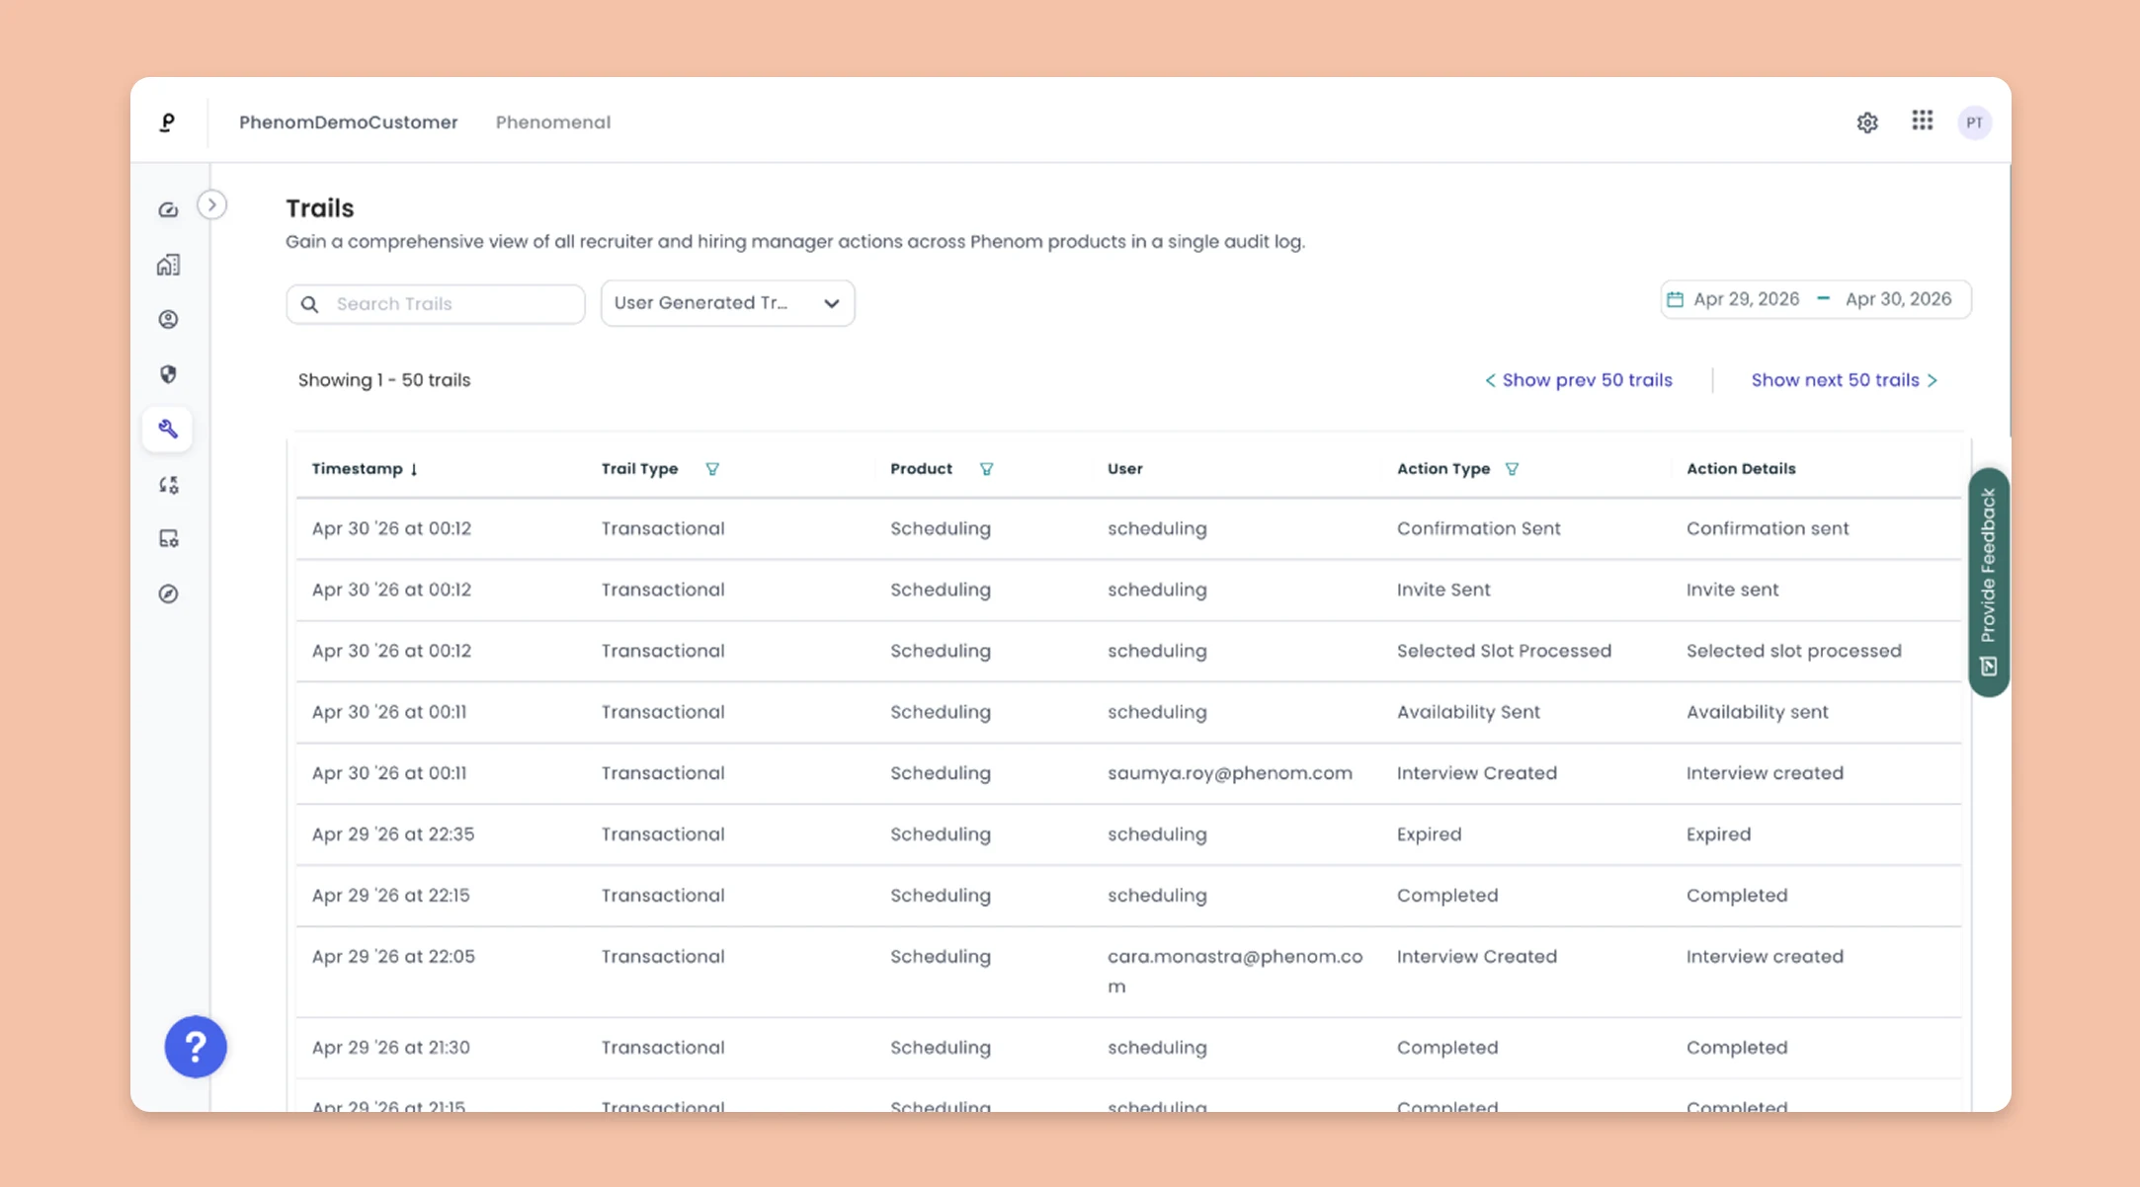Click the blue help question mark button
This screenshot has height=1187, width=2140.
pyautogui.click(x=196, y=1047)
